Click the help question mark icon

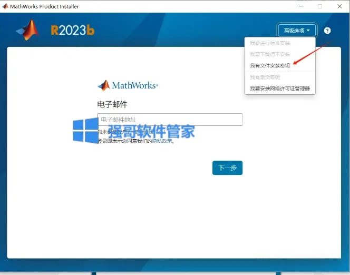pyautogui.click(x=327, y=31)
